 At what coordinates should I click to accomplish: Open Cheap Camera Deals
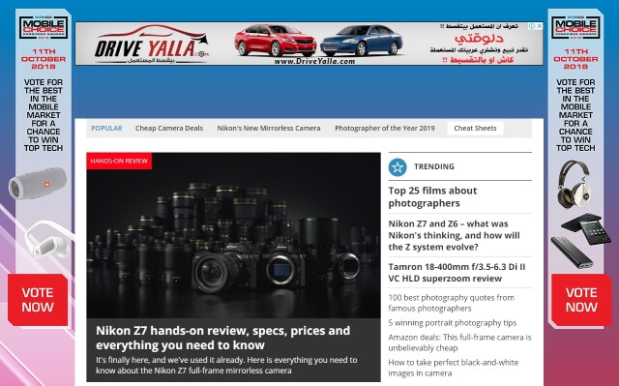point(169,129)
